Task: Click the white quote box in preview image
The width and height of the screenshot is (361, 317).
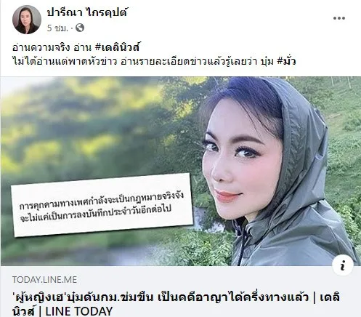Action: pyautogui.click(x=102, y=204)
